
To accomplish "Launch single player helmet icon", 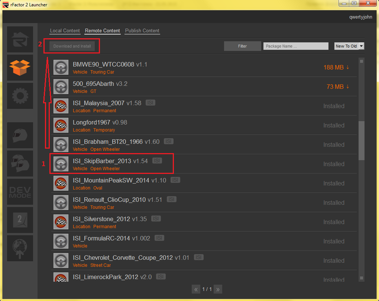I will point(20,135).
